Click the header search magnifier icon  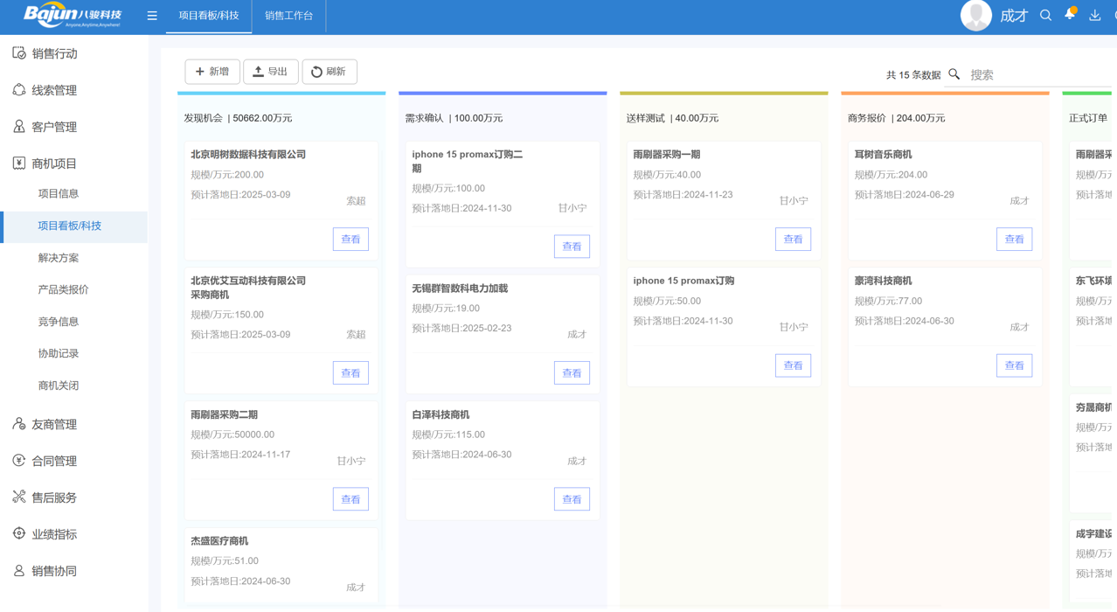pos(1045,15)
